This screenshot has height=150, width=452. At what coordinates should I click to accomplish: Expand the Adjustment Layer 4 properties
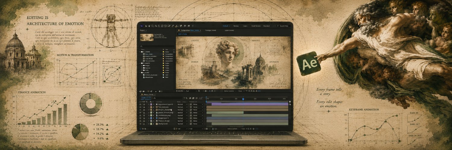[x=149, y=104]
